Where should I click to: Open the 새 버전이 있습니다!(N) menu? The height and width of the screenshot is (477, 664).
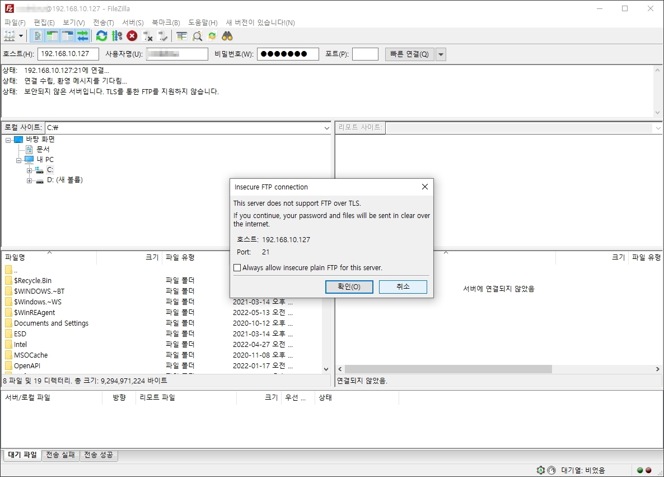[260, 22]
